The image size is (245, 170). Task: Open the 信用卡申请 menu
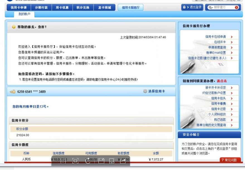point(19,7)
